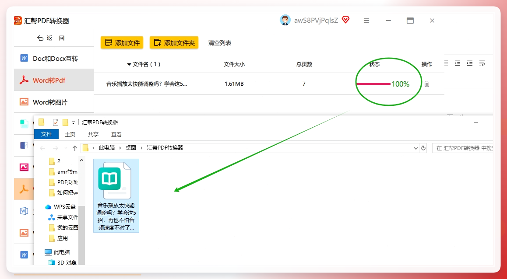507x279 pixels.
Task: Click the 1.61MB file size cell
Action: [234, 84]
